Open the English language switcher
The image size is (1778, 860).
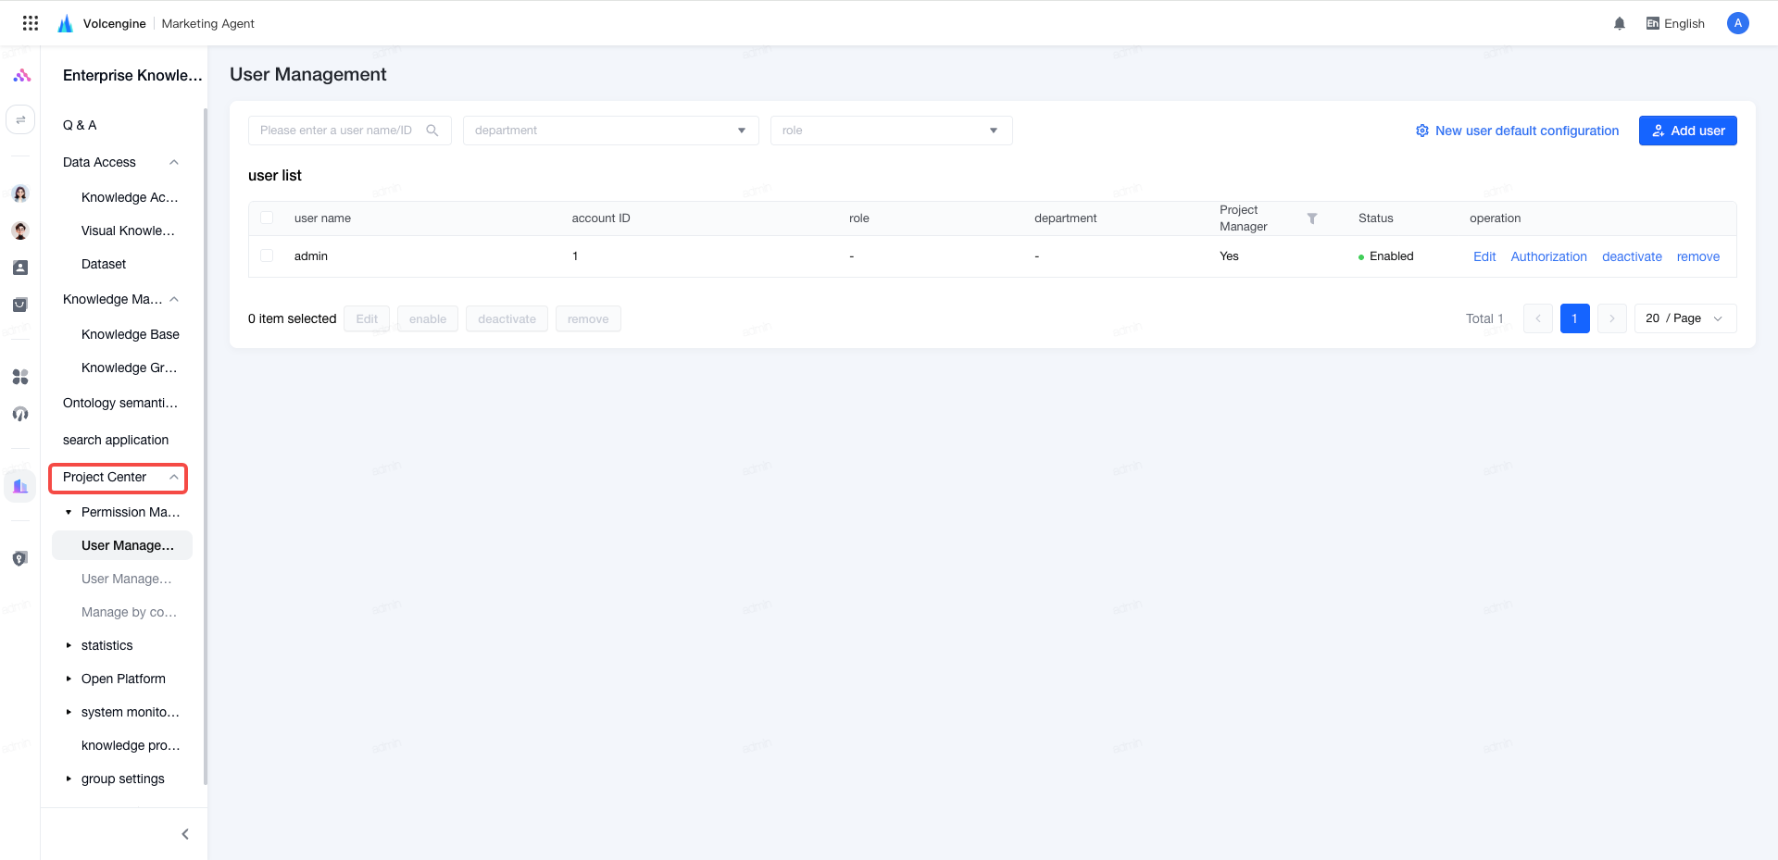pyautogui.click(x=1675, y=23)
